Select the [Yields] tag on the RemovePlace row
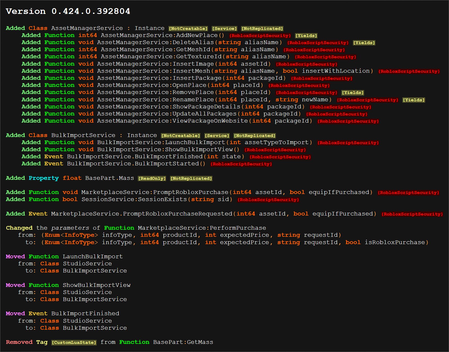The height and width of the screenshot is (352, 449). click(x=353, y=93)
